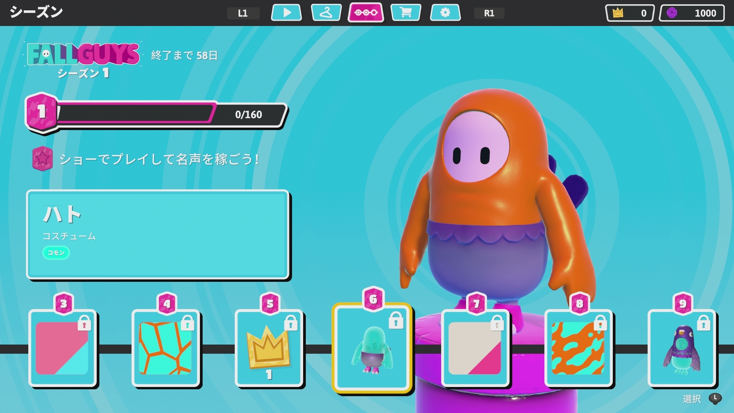Select level 3 pink-cyan color reward
This screenshot has width=734, height=413.
[62, 348]
